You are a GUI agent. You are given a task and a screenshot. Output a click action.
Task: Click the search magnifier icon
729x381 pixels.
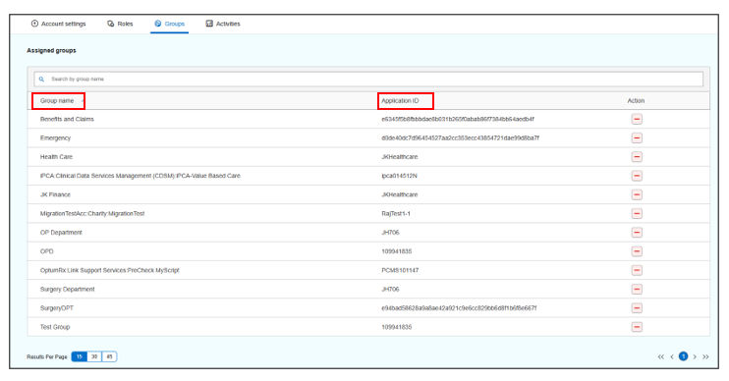tap(41, 80)
